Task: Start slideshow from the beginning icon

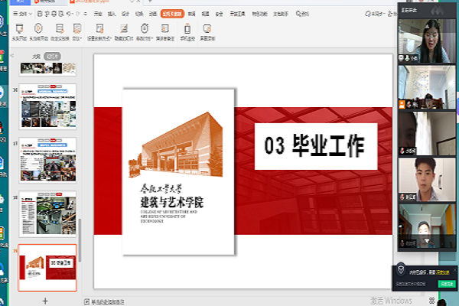Action: (x=21, y=29)
